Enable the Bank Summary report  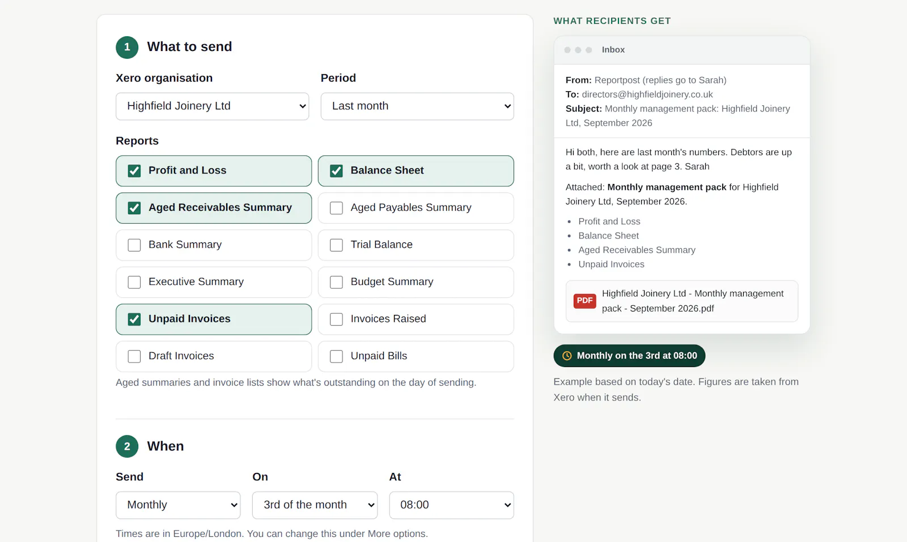coord(134,245)
